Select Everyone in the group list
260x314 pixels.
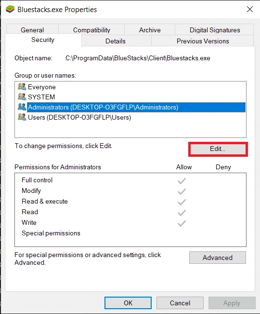(42, 87)
